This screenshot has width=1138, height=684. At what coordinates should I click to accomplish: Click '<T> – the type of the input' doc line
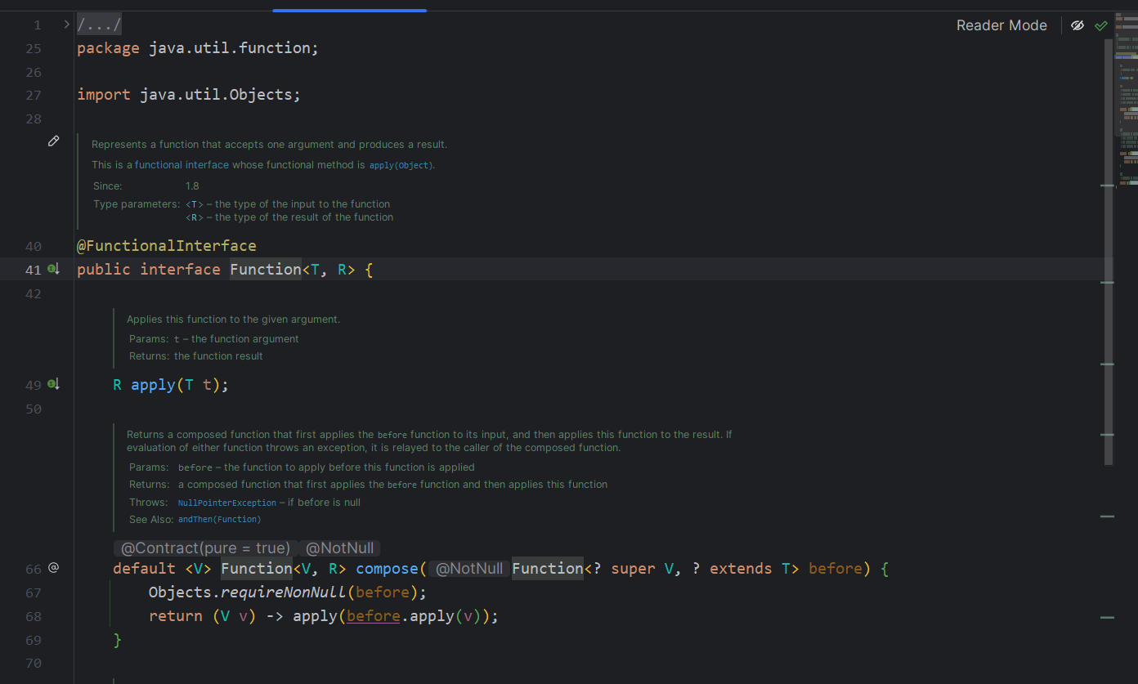point(288,204)
